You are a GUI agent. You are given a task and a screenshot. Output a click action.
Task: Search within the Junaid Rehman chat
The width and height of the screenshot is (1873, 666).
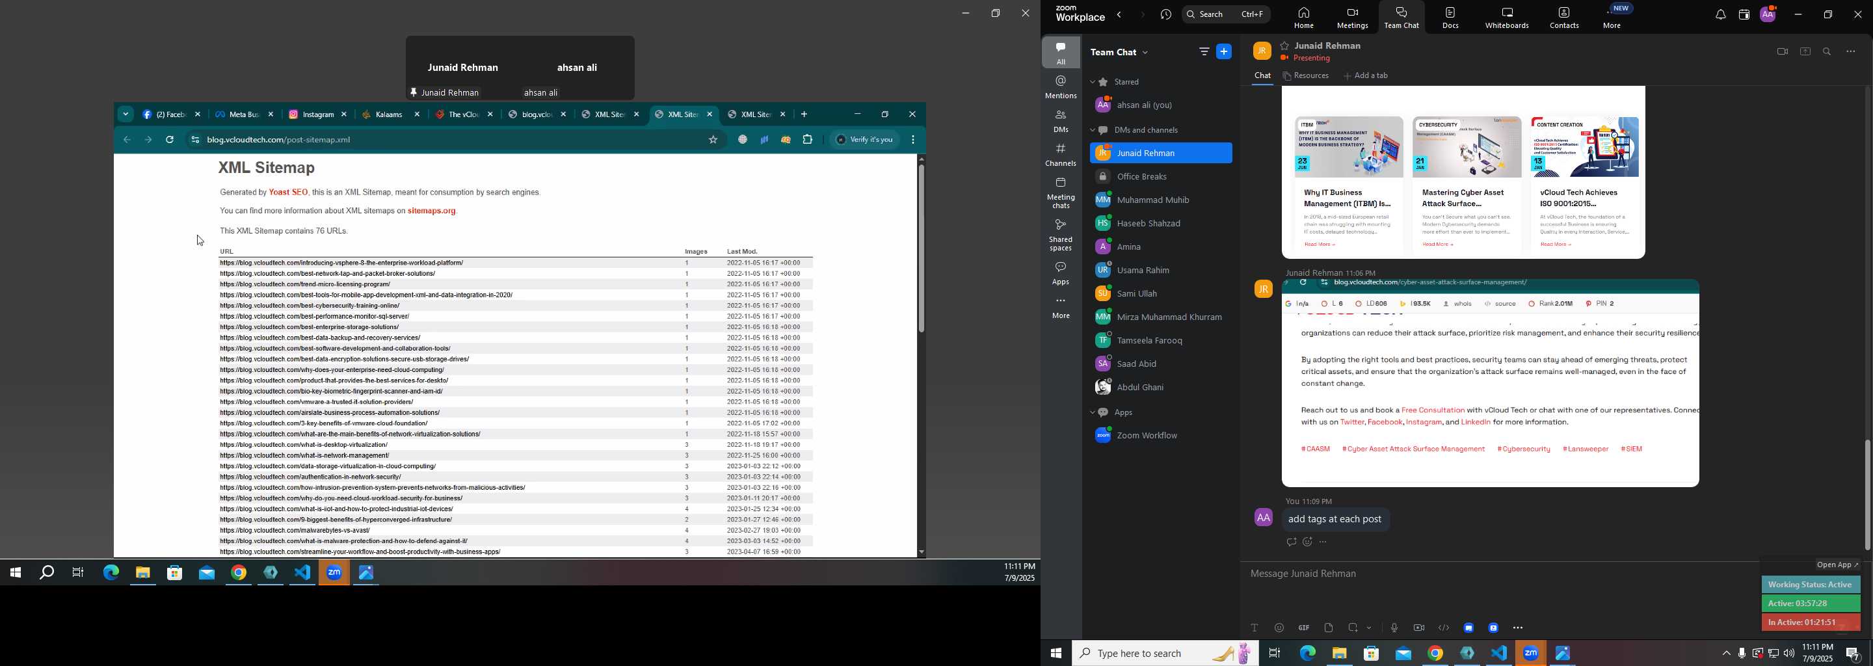tap(1827, 51)
